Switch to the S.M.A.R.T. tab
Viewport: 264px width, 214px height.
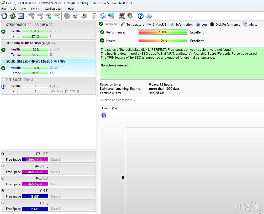pyautogui.click(x=157, y=24)
